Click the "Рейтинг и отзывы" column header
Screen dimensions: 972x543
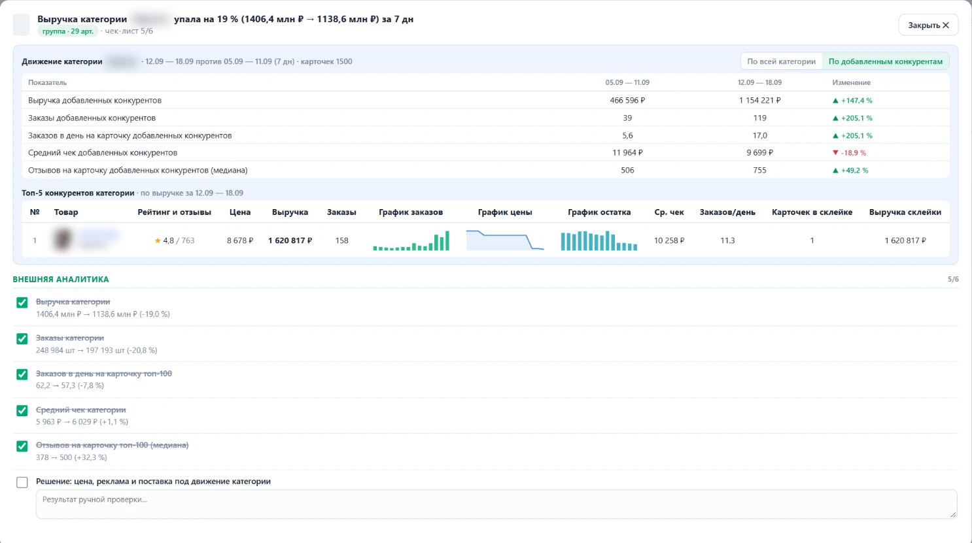click(175, 212)
